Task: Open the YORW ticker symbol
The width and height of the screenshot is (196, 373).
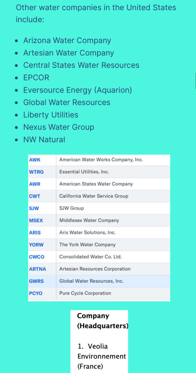Action: coord(36,244)
